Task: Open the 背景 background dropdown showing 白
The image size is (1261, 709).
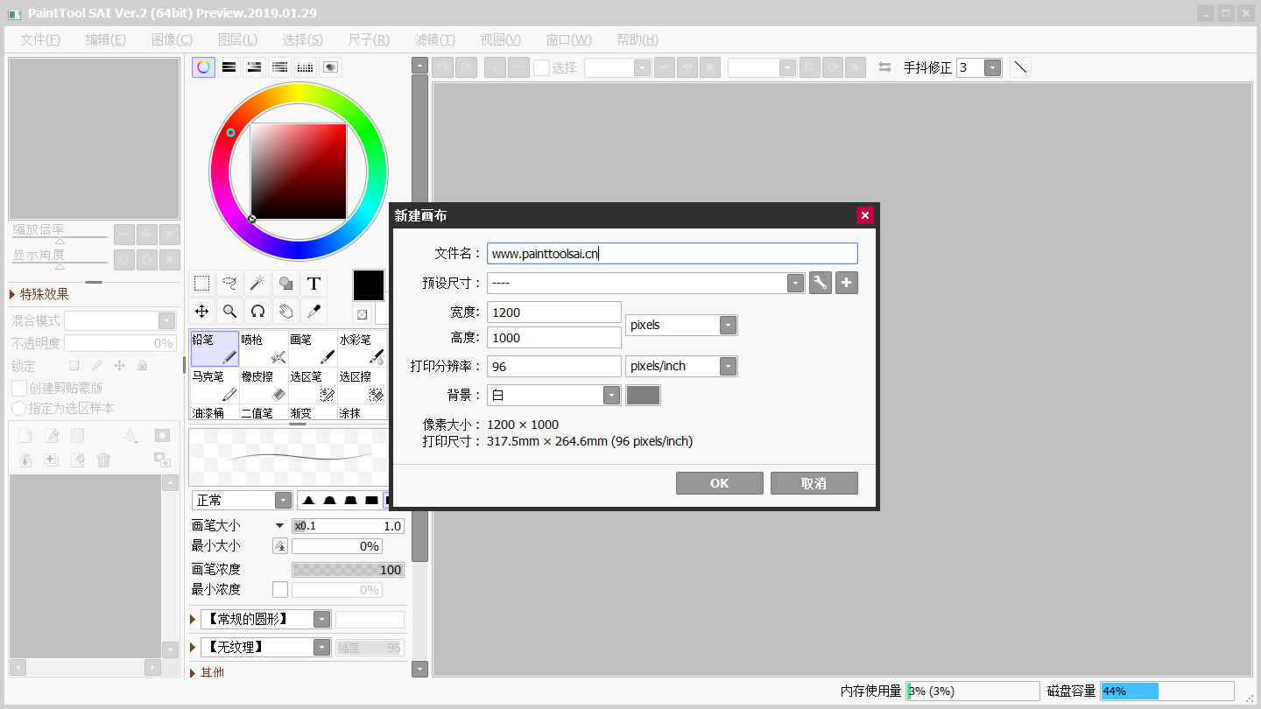Action: [611, 395]
